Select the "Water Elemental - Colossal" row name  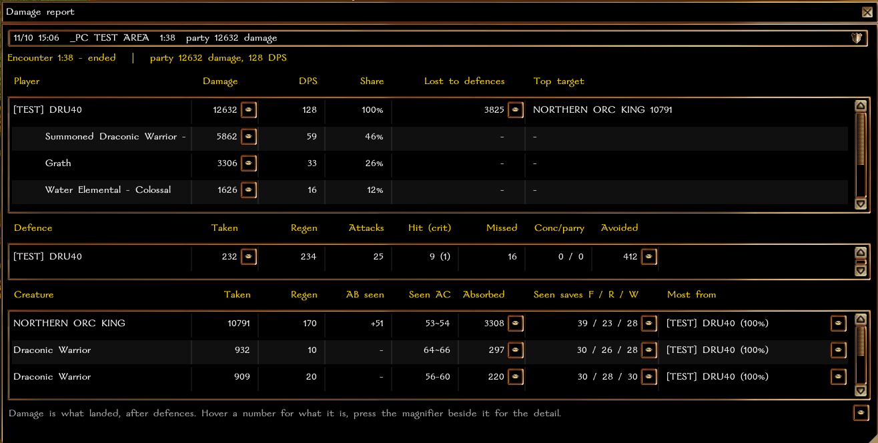108,190
